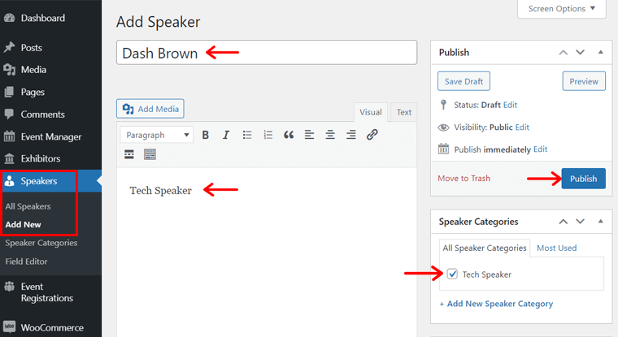Click the Bold formatting icon
Screen dimensions: 618x337
pyautogui.click(x=206, y=135)
